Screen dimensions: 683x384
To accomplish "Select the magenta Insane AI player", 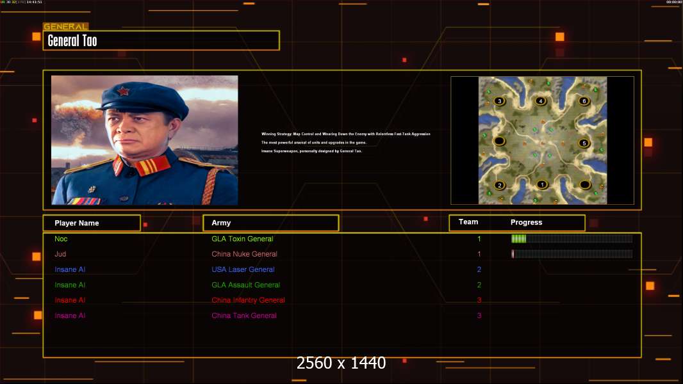I will [70, 316].
